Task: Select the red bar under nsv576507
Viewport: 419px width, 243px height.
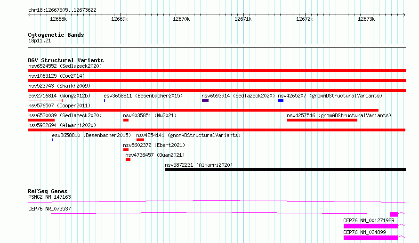Action: click(203, 110)
